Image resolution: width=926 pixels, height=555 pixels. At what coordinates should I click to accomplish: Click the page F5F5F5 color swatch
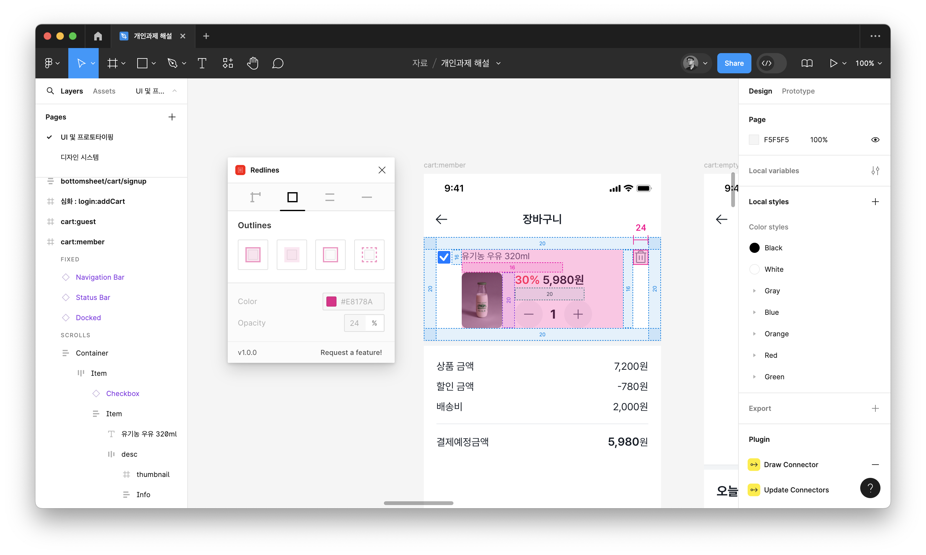point(754,139)
